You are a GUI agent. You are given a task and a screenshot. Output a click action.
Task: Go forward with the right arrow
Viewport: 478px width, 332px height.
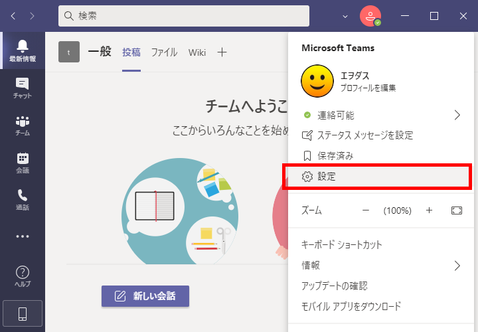tap(32, 16)
